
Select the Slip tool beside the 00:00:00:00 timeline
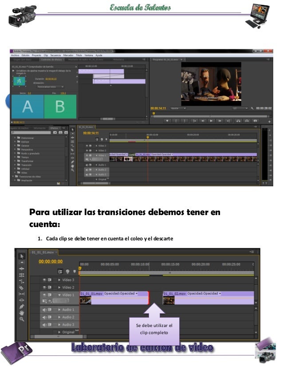point(22,294)
